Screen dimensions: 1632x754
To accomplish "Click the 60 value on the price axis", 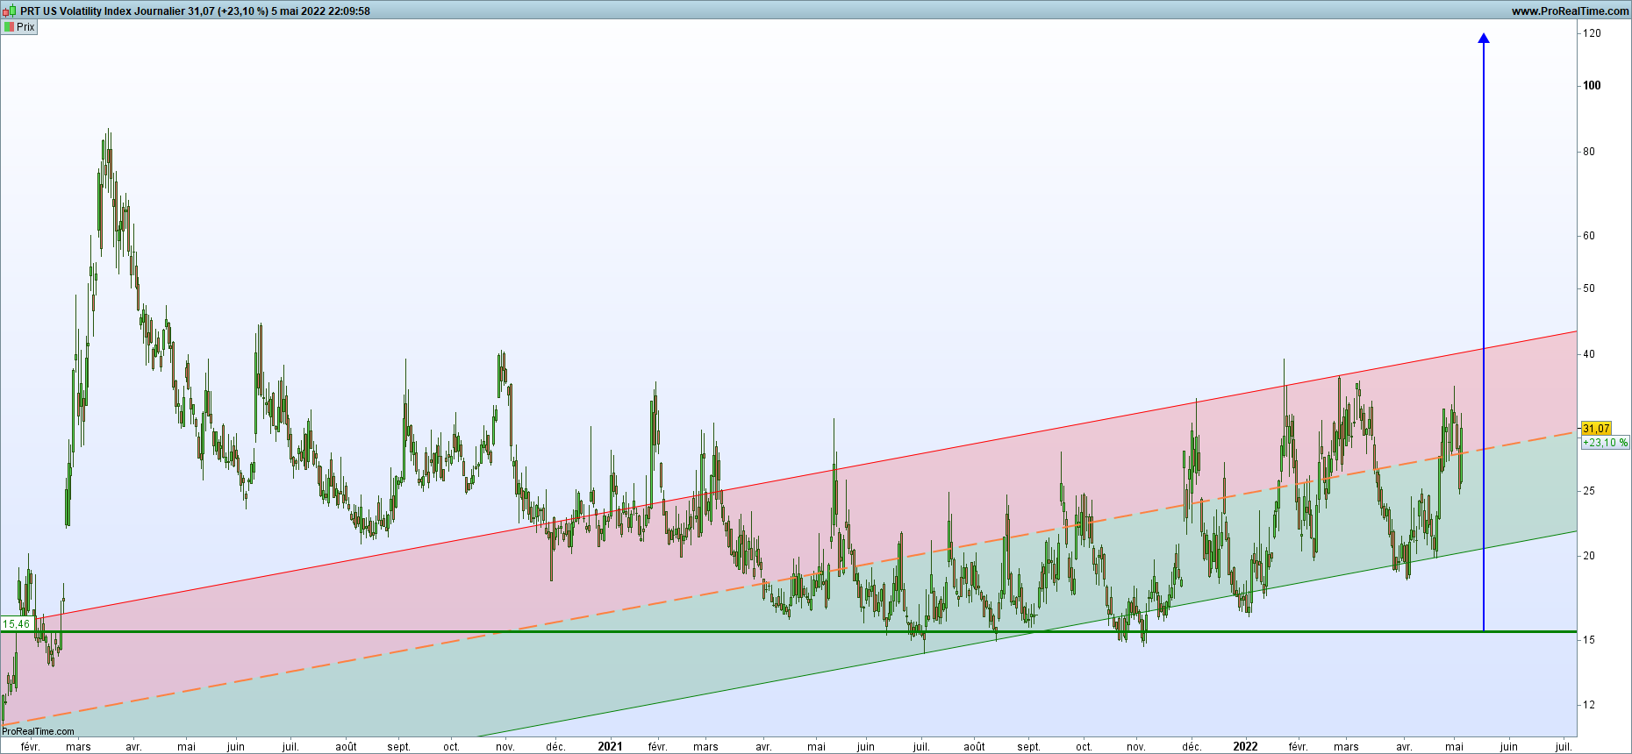I will click(1589, 236).
